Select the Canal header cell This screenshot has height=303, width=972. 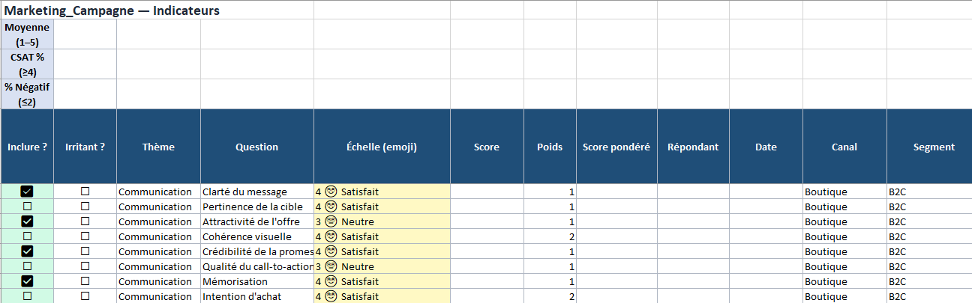[x=844, y=147]
